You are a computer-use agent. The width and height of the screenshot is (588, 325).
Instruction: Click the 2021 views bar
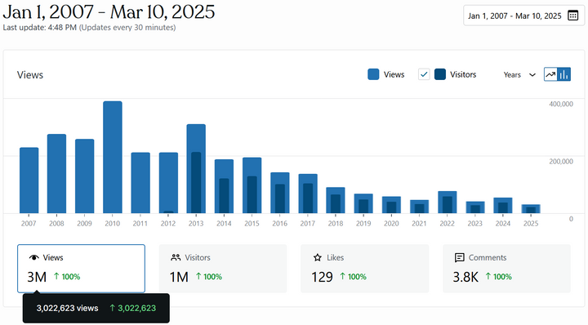pos(419,207)
